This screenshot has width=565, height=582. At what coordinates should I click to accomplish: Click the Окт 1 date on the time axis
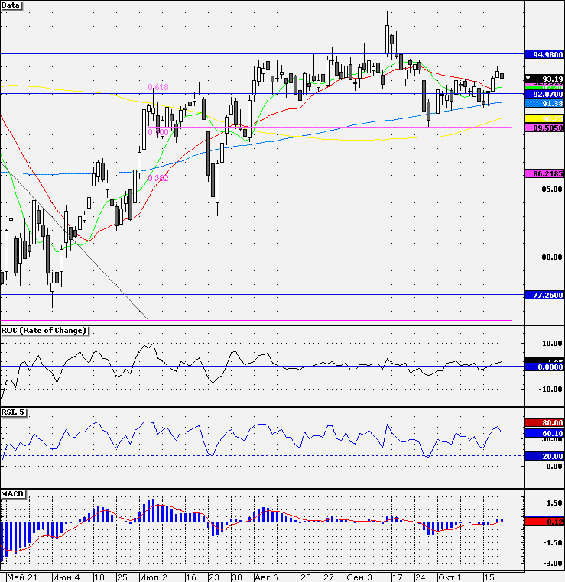450,577
